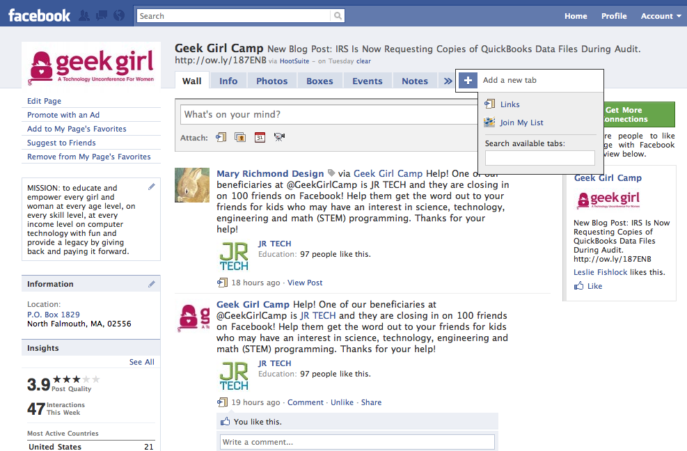Go to Profile in top navigation

(x=614, y=16)
